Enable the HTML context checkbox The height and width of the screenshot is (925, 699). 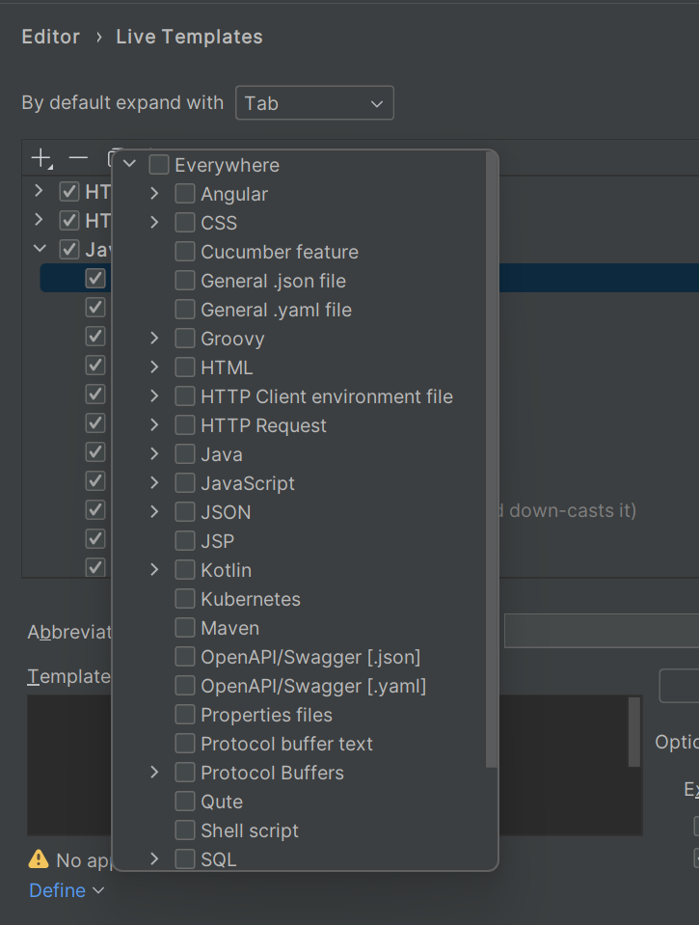coord(185,367)
